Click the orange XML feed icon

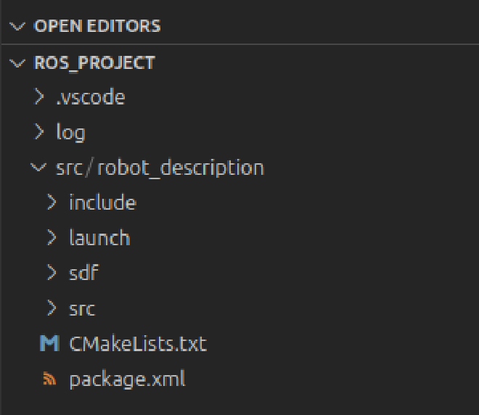(x=49, y=379)
